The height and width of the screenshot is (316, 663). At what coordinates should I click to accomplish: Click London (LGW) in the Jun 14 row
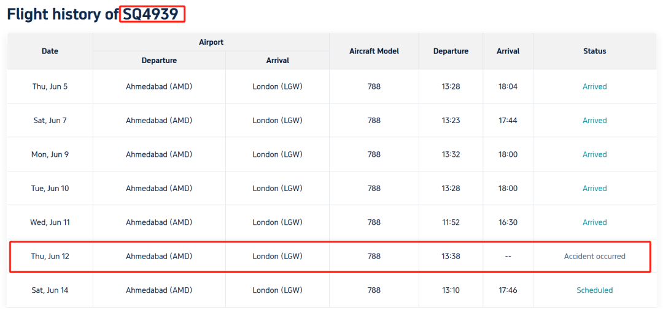pos(277,290)
